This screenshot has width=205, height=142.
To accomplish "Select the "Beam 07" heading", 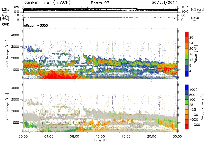I will pos(100,3).
